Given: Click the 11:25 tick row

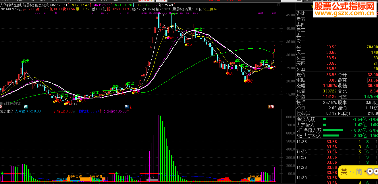Looking at the screenshot, I should point(337,142).
